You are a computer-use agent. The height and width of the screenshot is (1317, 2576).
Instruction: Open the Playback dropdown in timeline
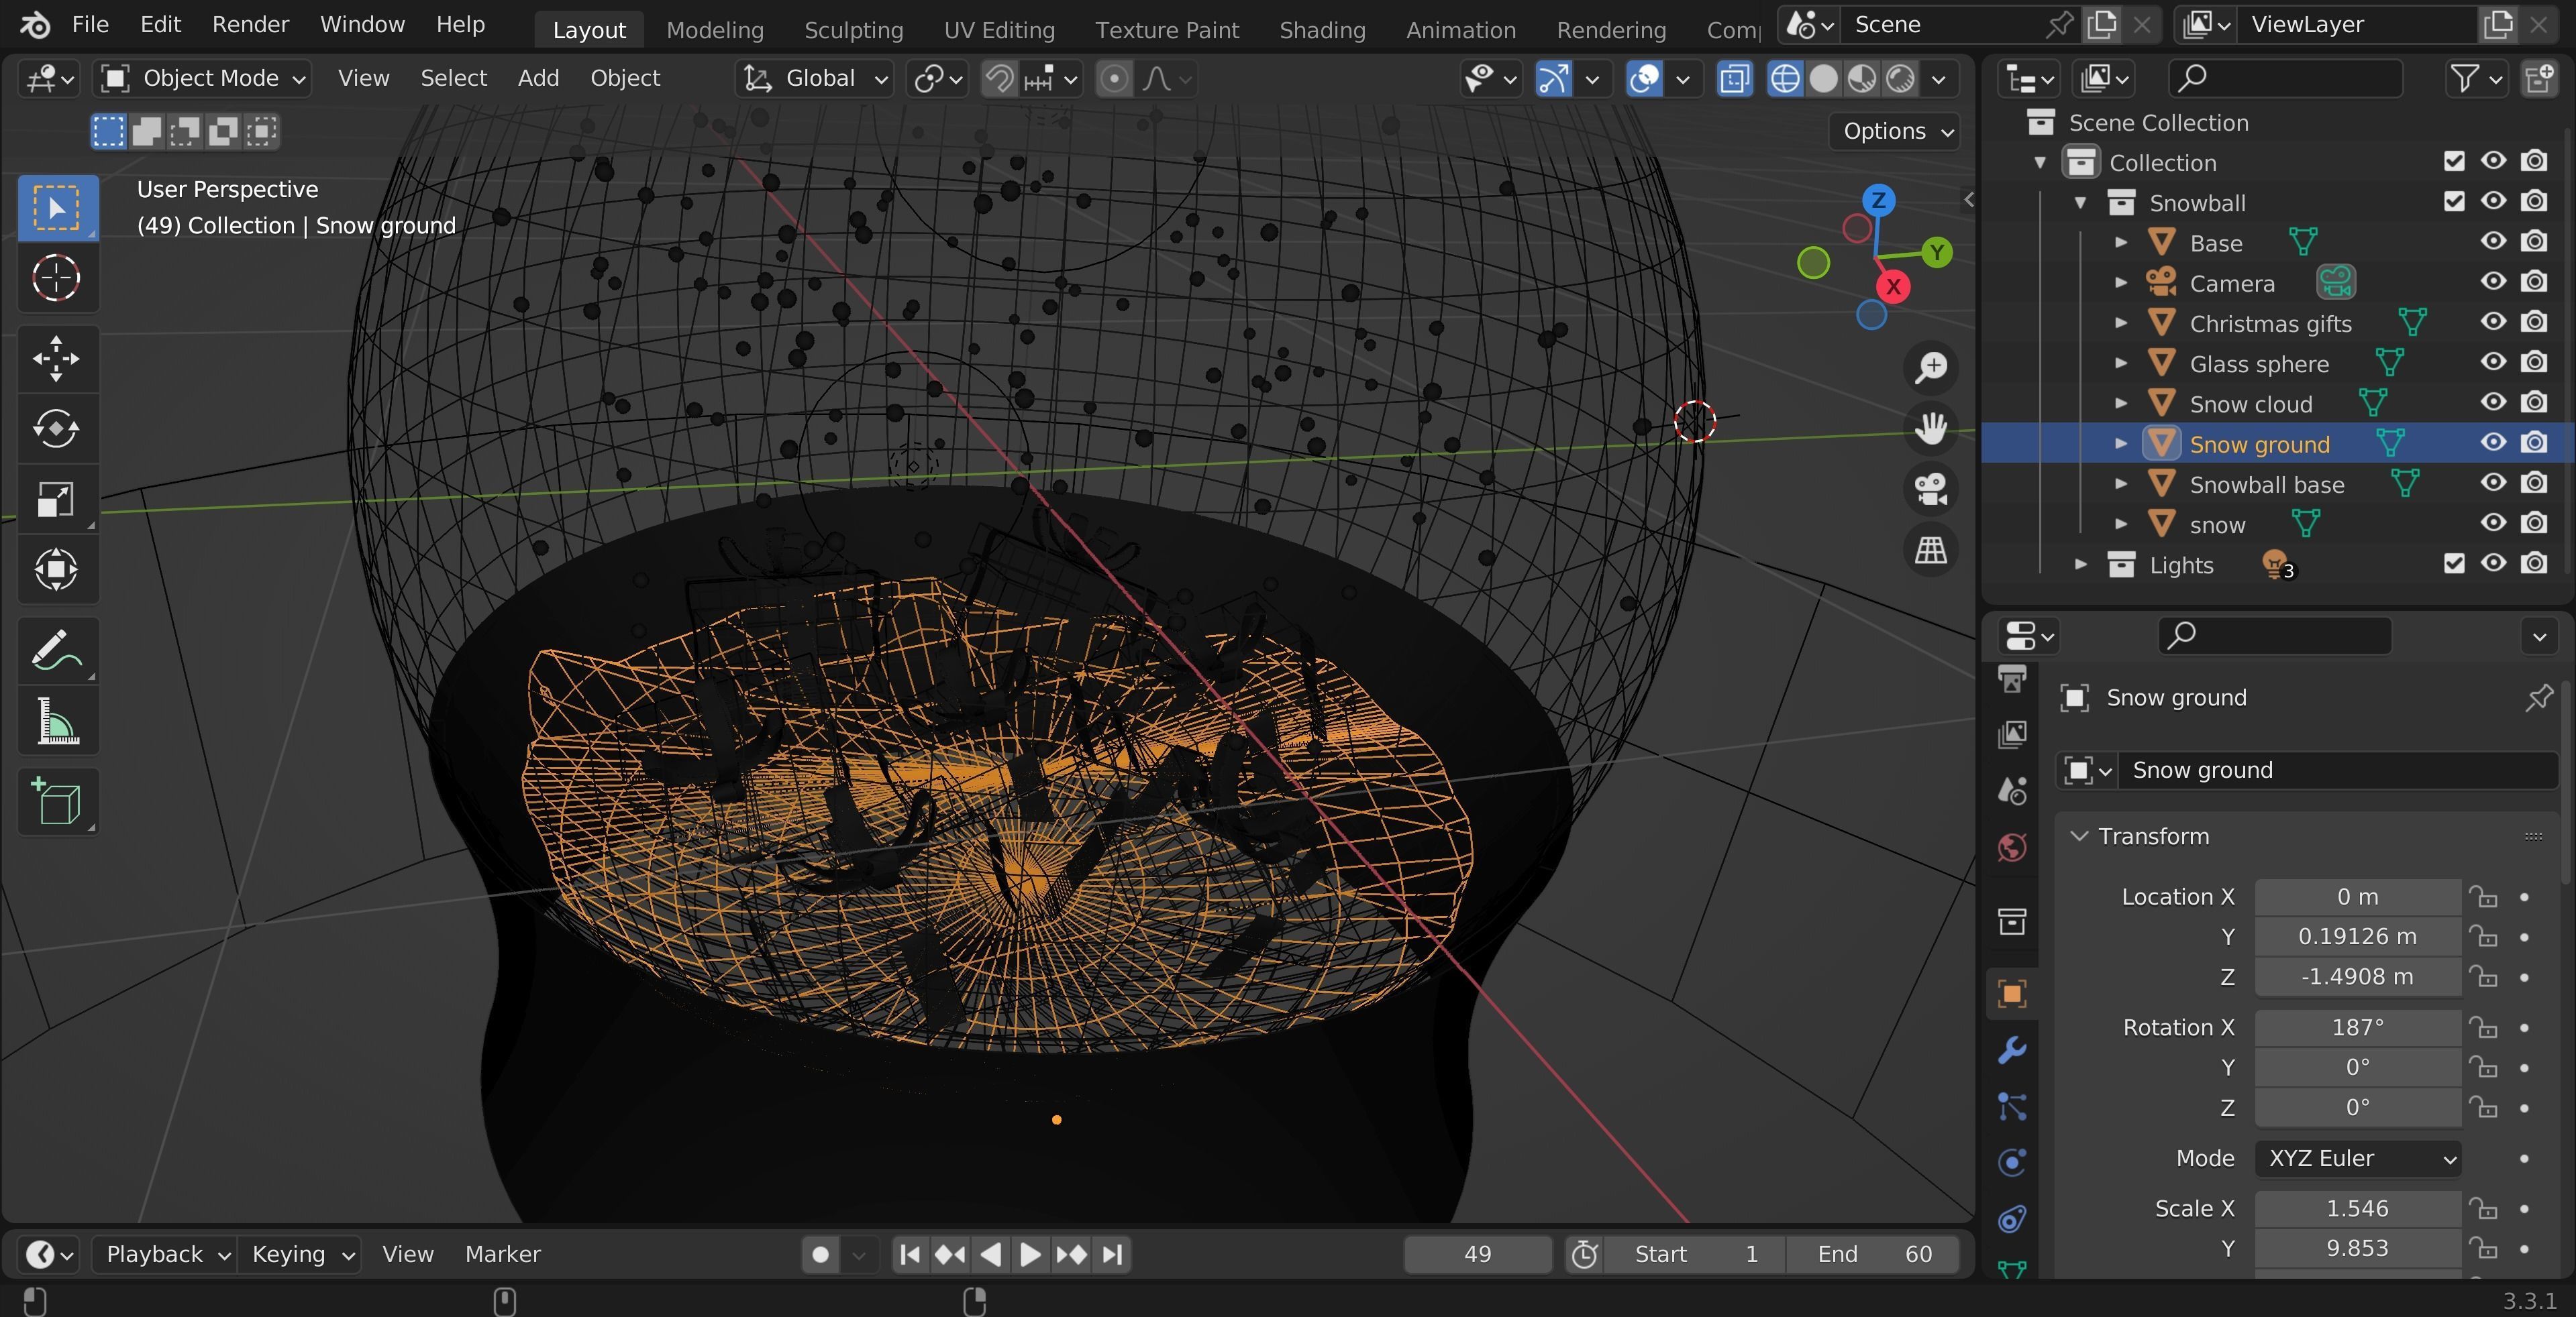point(165,1254)
